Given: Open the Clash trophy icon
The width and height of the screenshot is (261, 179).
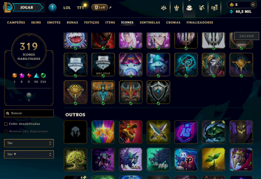Looking at the screenshot, I should [177, 7].
